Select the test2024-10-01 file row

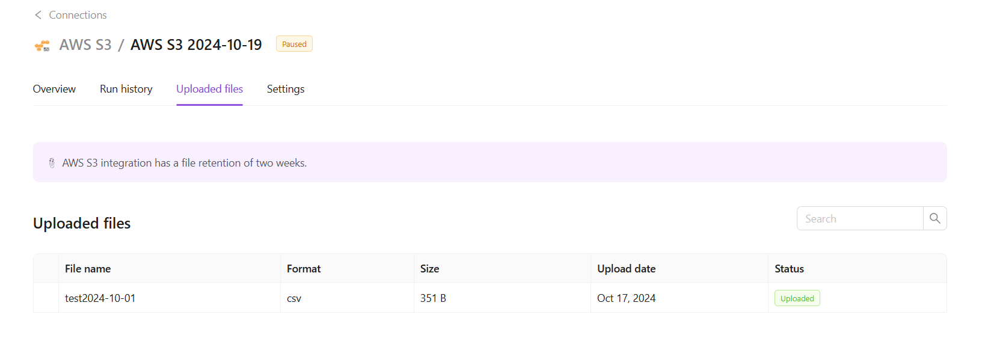tap(100, 298)
